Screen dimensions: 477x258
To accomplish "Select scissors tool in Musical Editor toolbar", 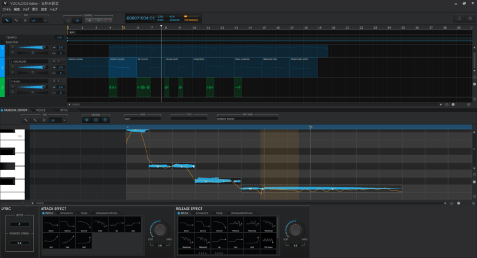I will pos(44,120).
